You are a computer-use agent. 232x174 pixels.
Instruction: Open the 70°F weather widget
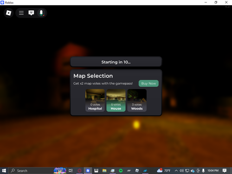(164, 171)
